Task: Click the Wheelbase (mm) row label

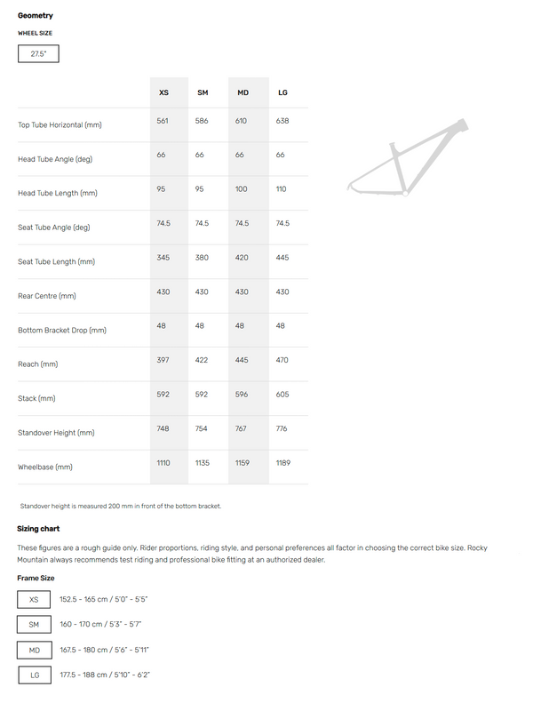Action: 45,467
